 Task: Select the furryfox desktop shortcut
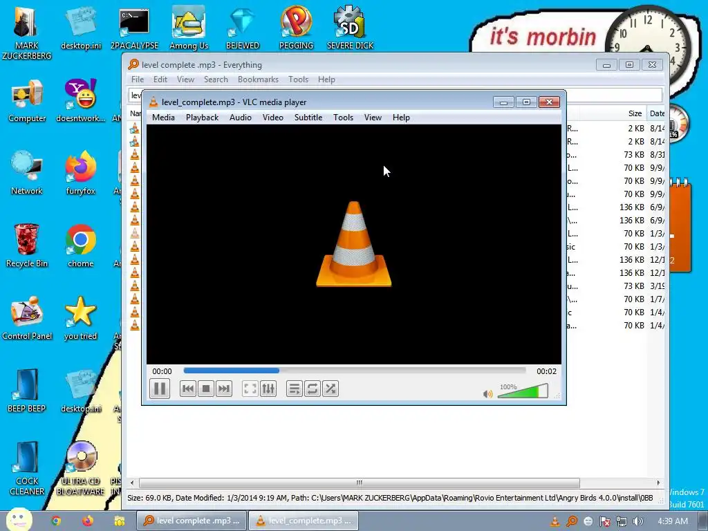coord(80,174)
